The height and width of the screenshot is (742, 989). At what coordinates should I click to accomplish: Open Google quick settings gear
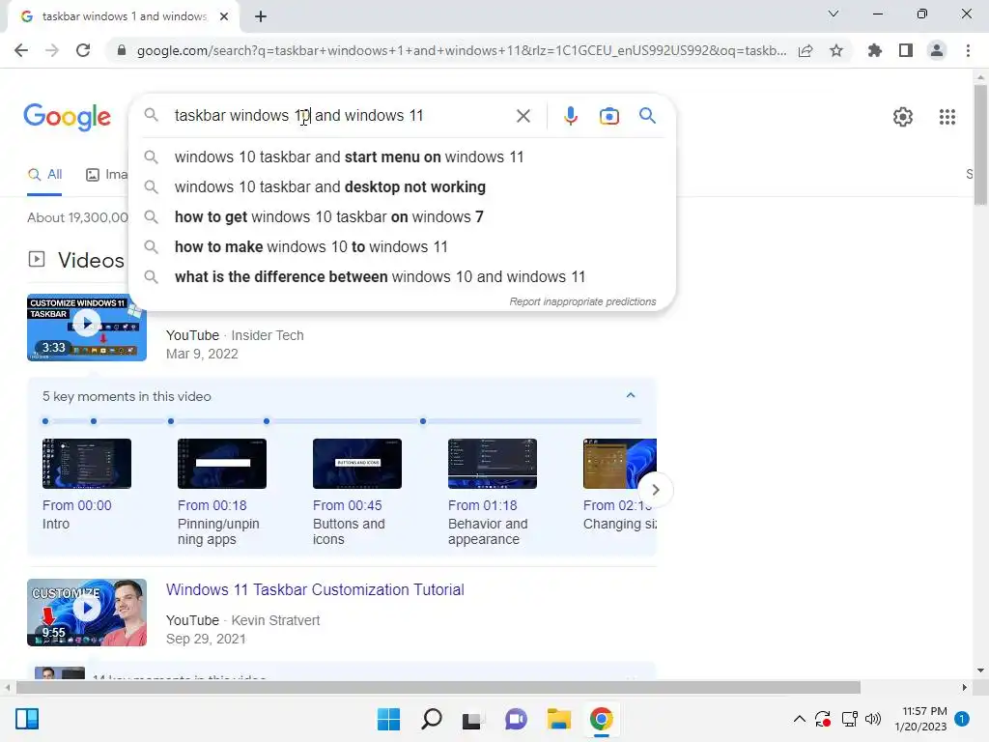[x=903, y=117]
